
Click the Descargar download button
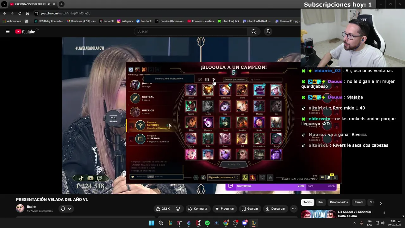point(275,209)
